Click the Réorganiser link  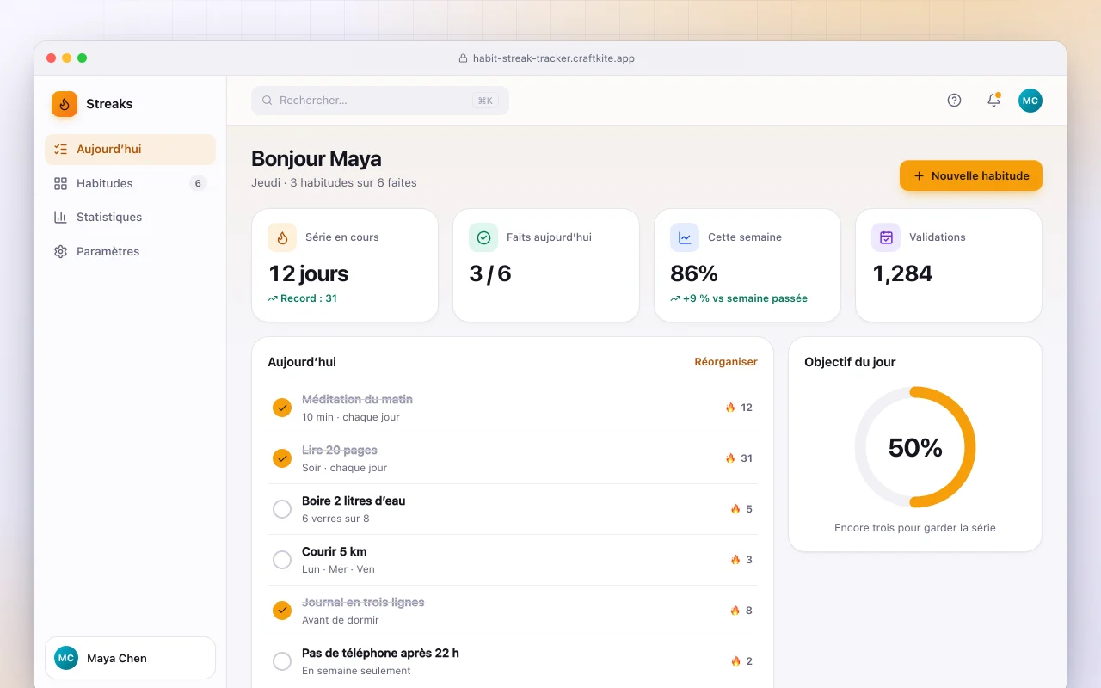pos(726,362)
